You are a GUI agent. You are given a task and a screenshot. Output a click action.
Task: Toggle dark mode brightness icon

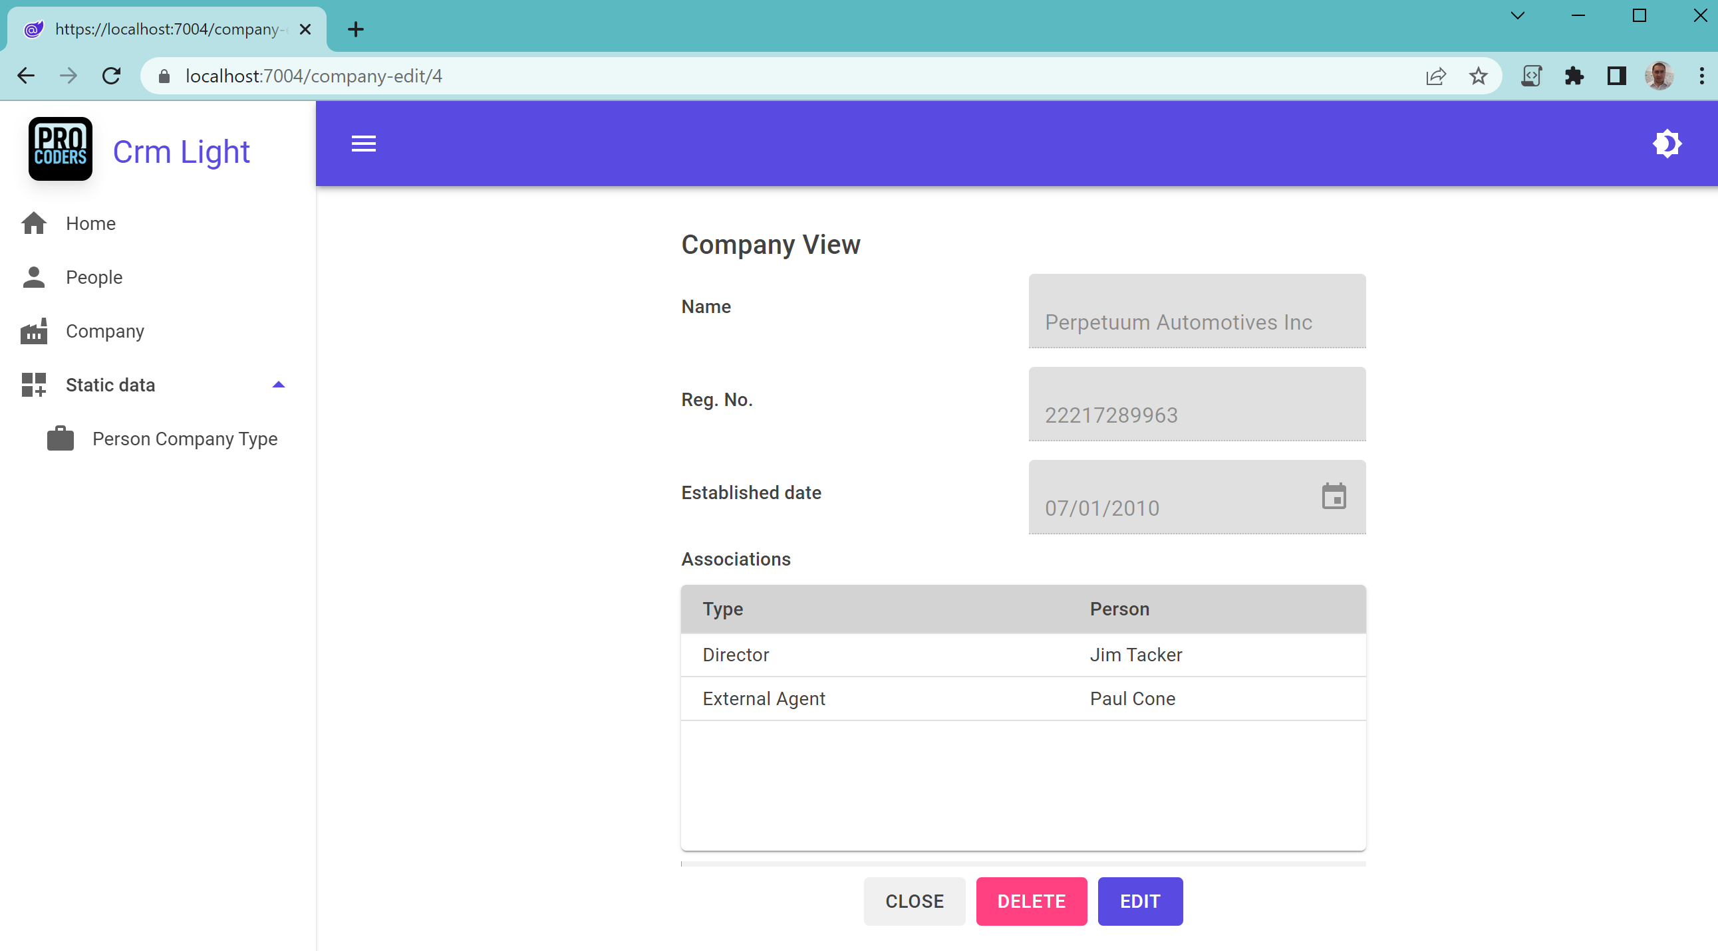[x=1667, y=144]
